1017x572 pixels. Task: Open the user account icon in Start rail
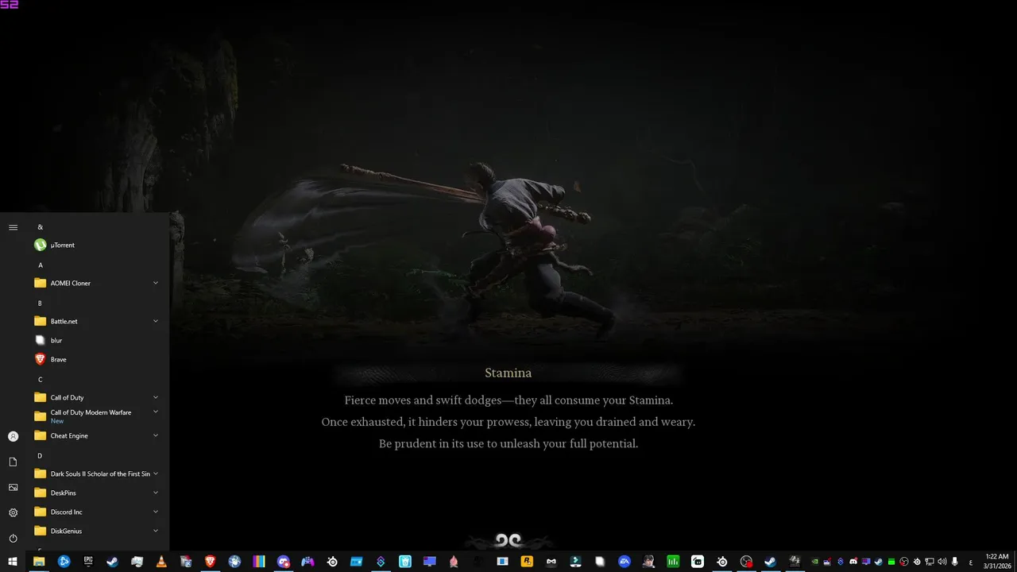13,436
